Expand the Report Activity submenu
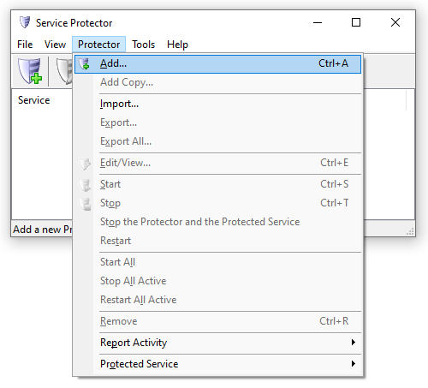Image resolution: width=428 pixels, height=388 pixels. point(217,343)
